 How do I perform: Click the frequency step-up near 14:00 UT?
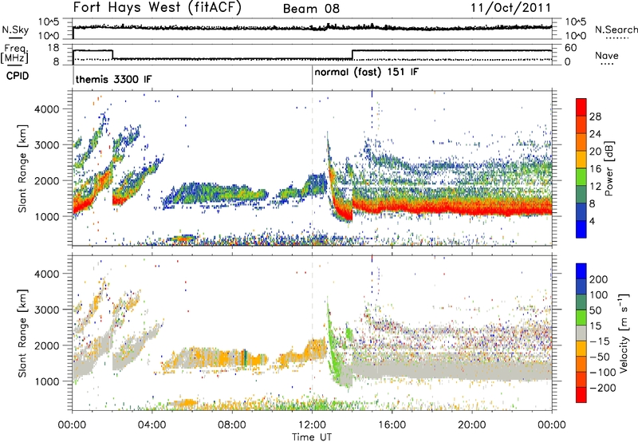(352, 54)
